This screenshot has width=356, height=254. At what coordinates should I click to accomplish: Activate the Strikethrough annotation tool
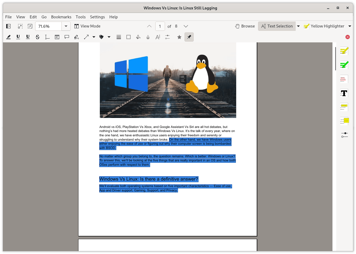pos(38,37)
